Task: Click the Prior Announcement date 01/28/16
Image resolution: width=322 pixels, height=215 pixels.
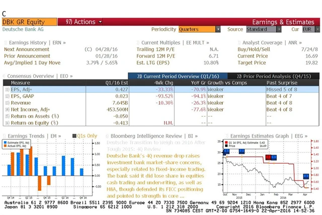Action: click(x=106, y=56)
